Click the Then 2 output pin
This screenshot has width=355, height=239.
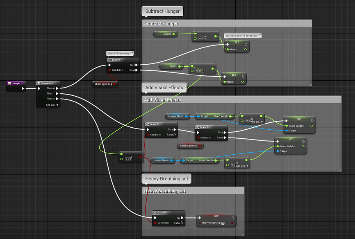[x=57, y=99]
